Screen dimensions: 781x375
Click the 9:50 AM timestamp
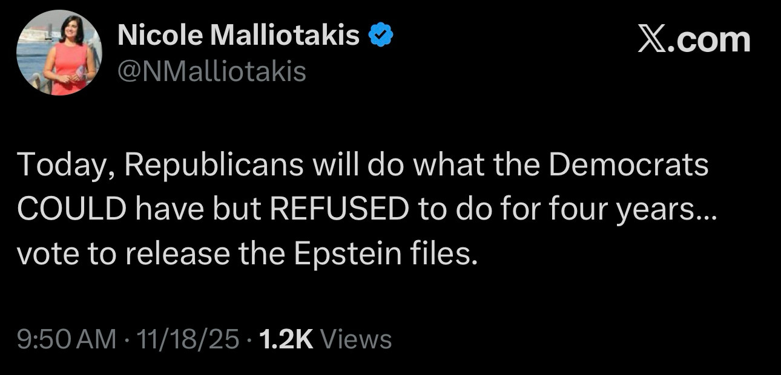point(67,339)
